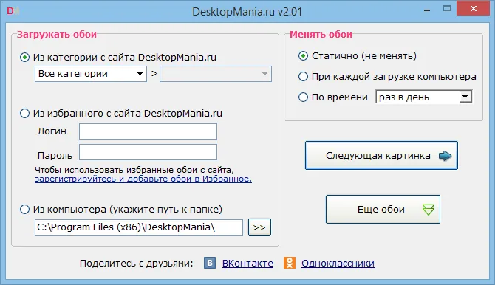Select 'Из категории с сайта DesktopMania.ru' radio button

coord(24,58)
